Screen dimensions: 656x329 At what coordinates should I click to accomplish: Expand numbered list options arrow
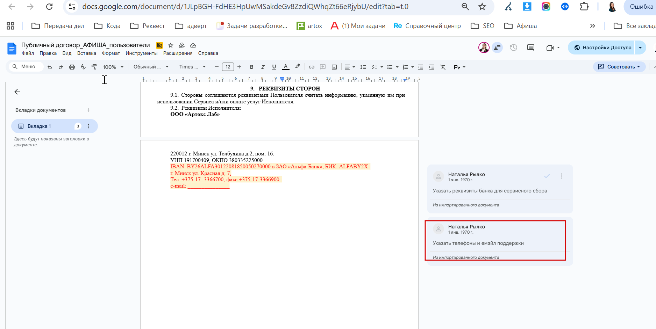coord(413,67)
